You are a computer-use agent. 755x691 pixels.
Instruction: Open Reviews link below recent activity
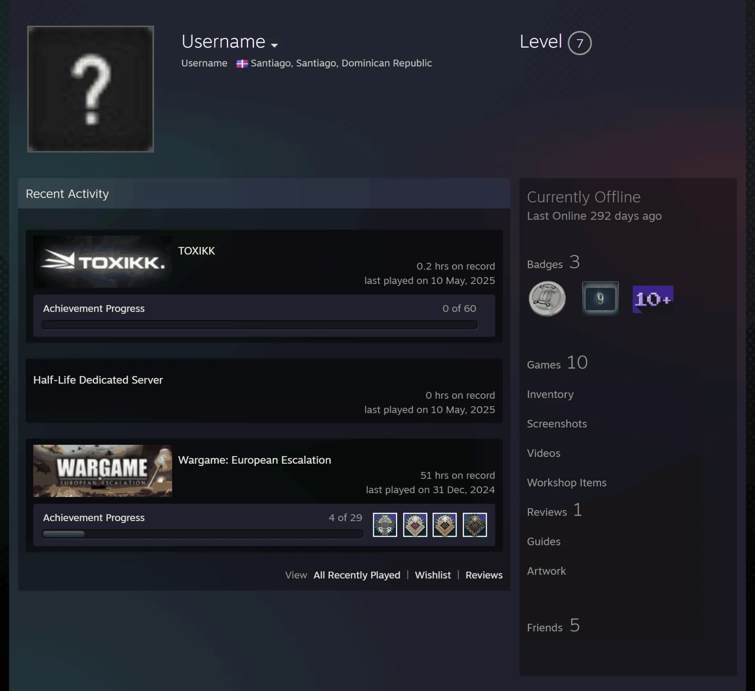[484, 575]
